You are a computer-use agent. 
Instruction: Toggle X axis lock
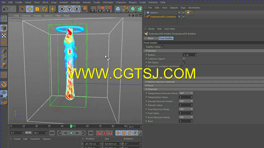click(x=62, y=9)
